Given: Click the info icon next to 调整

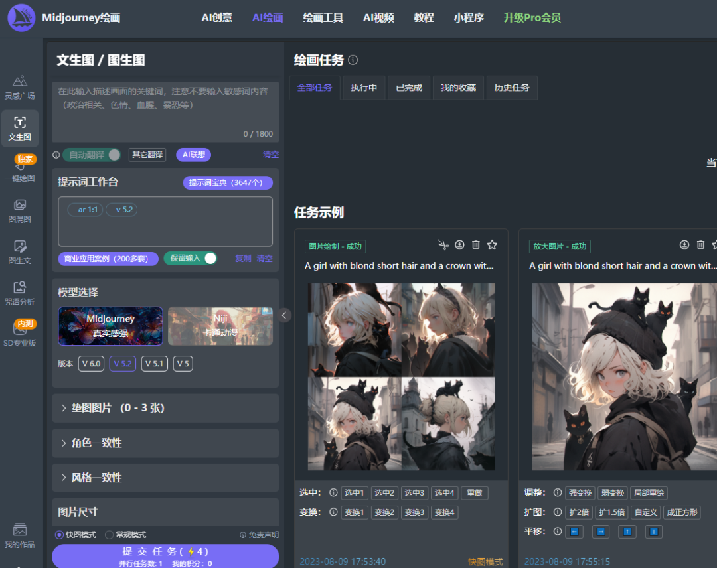Looking at the screenshot, I should tap(558, 492).
